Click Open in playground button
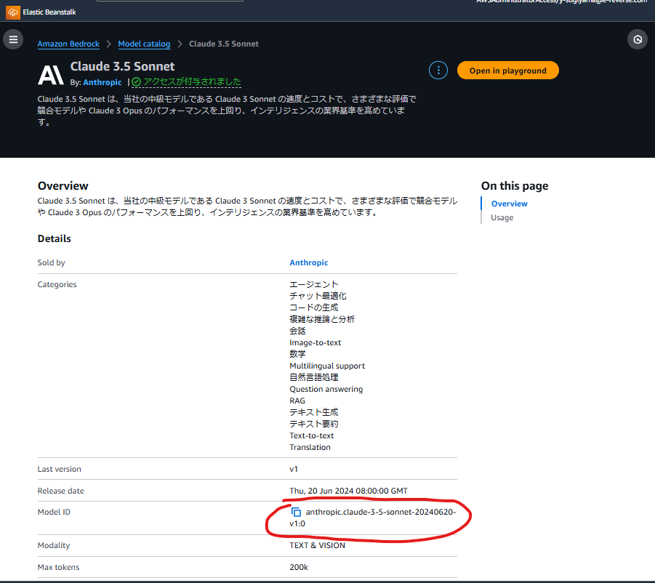The image size is (655, 583). click(x=508, y=71)
